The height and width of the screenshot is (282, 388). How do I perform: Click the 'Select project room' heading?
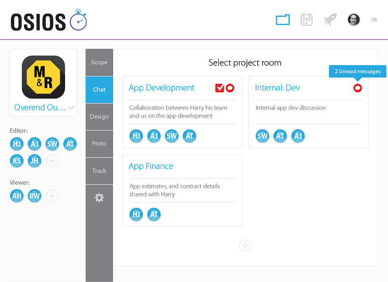point(245,63)
